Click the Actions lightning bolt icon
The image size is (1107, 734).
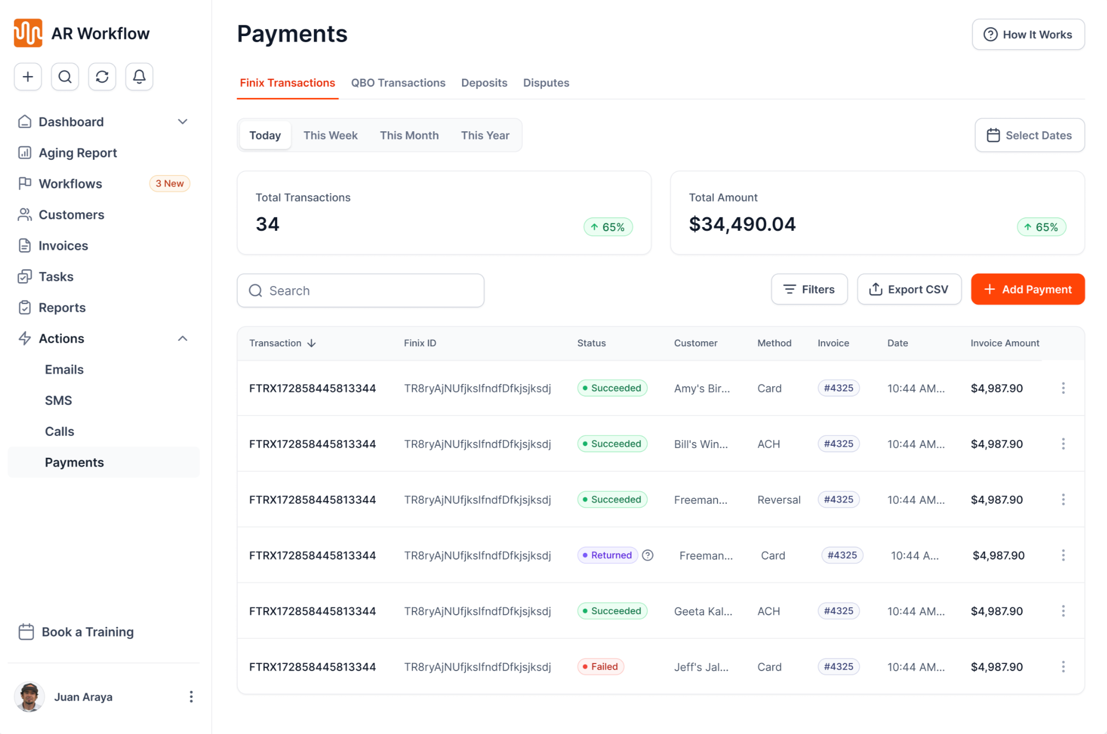(x=25, y=338)
